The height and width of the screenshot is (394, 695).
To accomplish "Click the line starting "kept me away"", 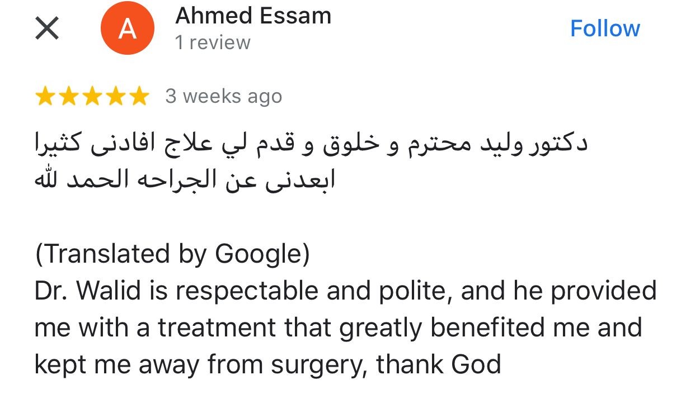I will (267, 364).
